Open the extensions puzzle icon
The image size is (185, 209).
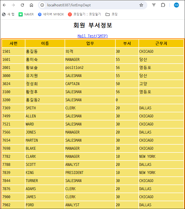coord(163,5)
